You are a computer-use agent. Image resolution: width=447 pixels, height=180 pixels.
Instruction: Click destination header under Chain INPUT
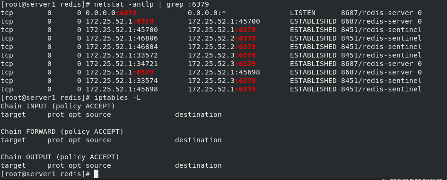pyautogui.click(x=198, y=115)
